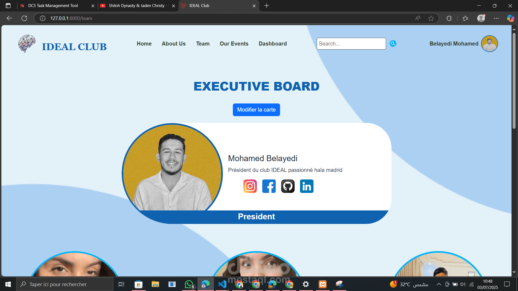Open Windows Start menu
The width and height of the screenshot is (518, 291).
click(8, 284)
